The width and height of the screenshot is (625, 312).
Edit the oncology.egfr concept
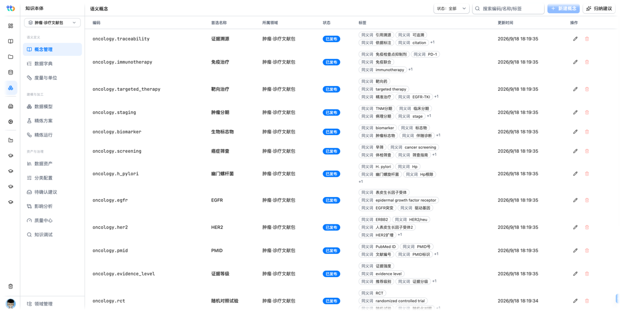point(575,200)
